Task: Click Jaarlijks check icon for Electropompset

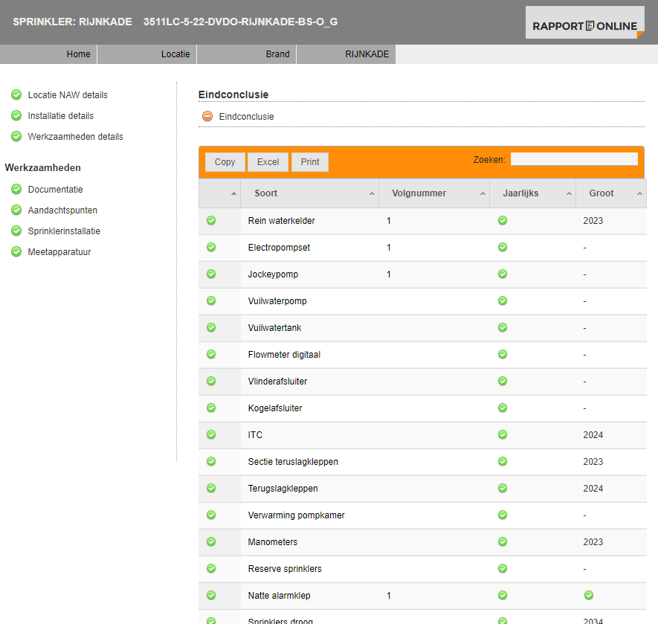Action: [x=503, y=248]
